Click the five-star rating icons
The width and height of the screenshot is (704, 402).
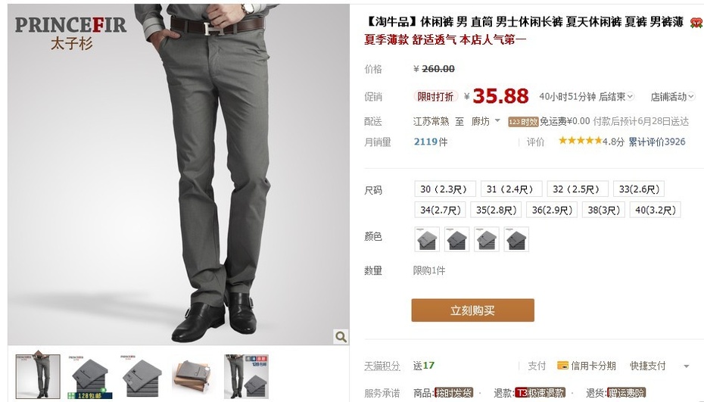point(580,141)
